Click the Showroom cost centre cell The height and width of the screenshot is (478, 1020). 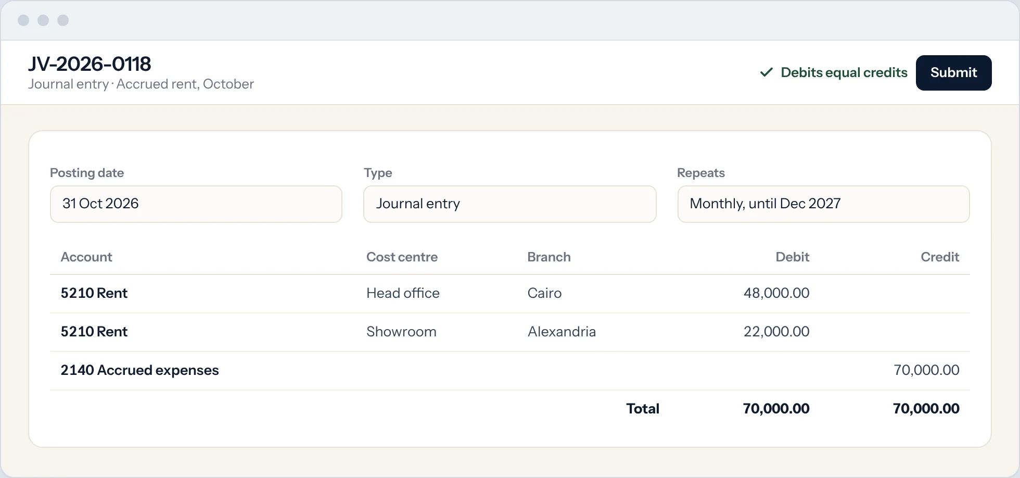[x=401, y=332]
